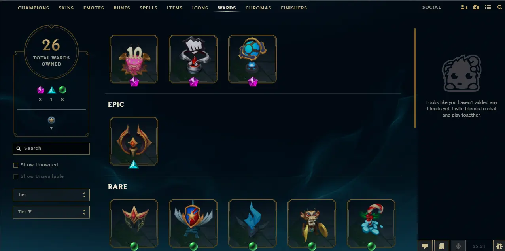
Task: Go to the Finishers tab
Action: tap(294, 8)
